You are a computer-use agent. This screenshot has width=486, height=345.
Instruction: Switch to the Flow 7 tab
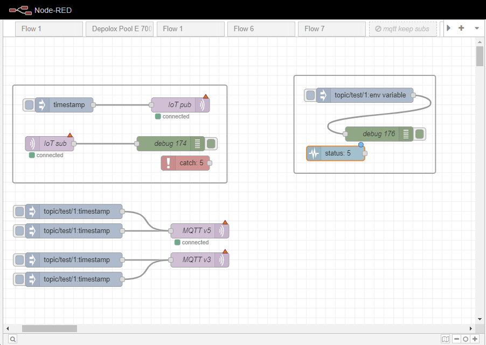pos(331,27)
